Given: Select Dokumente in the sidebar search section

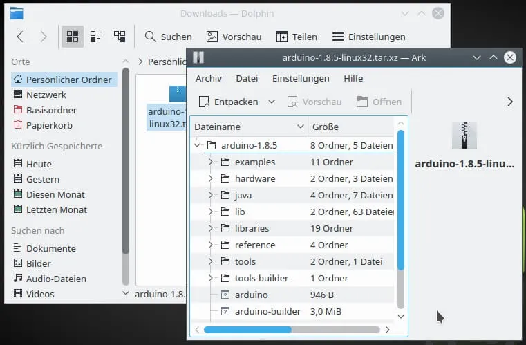Looking at the screenshot, I should pos(50,248).
